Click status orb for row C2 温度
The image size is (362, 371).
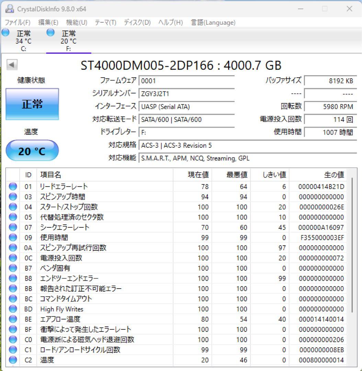click(x=13, y=360)
